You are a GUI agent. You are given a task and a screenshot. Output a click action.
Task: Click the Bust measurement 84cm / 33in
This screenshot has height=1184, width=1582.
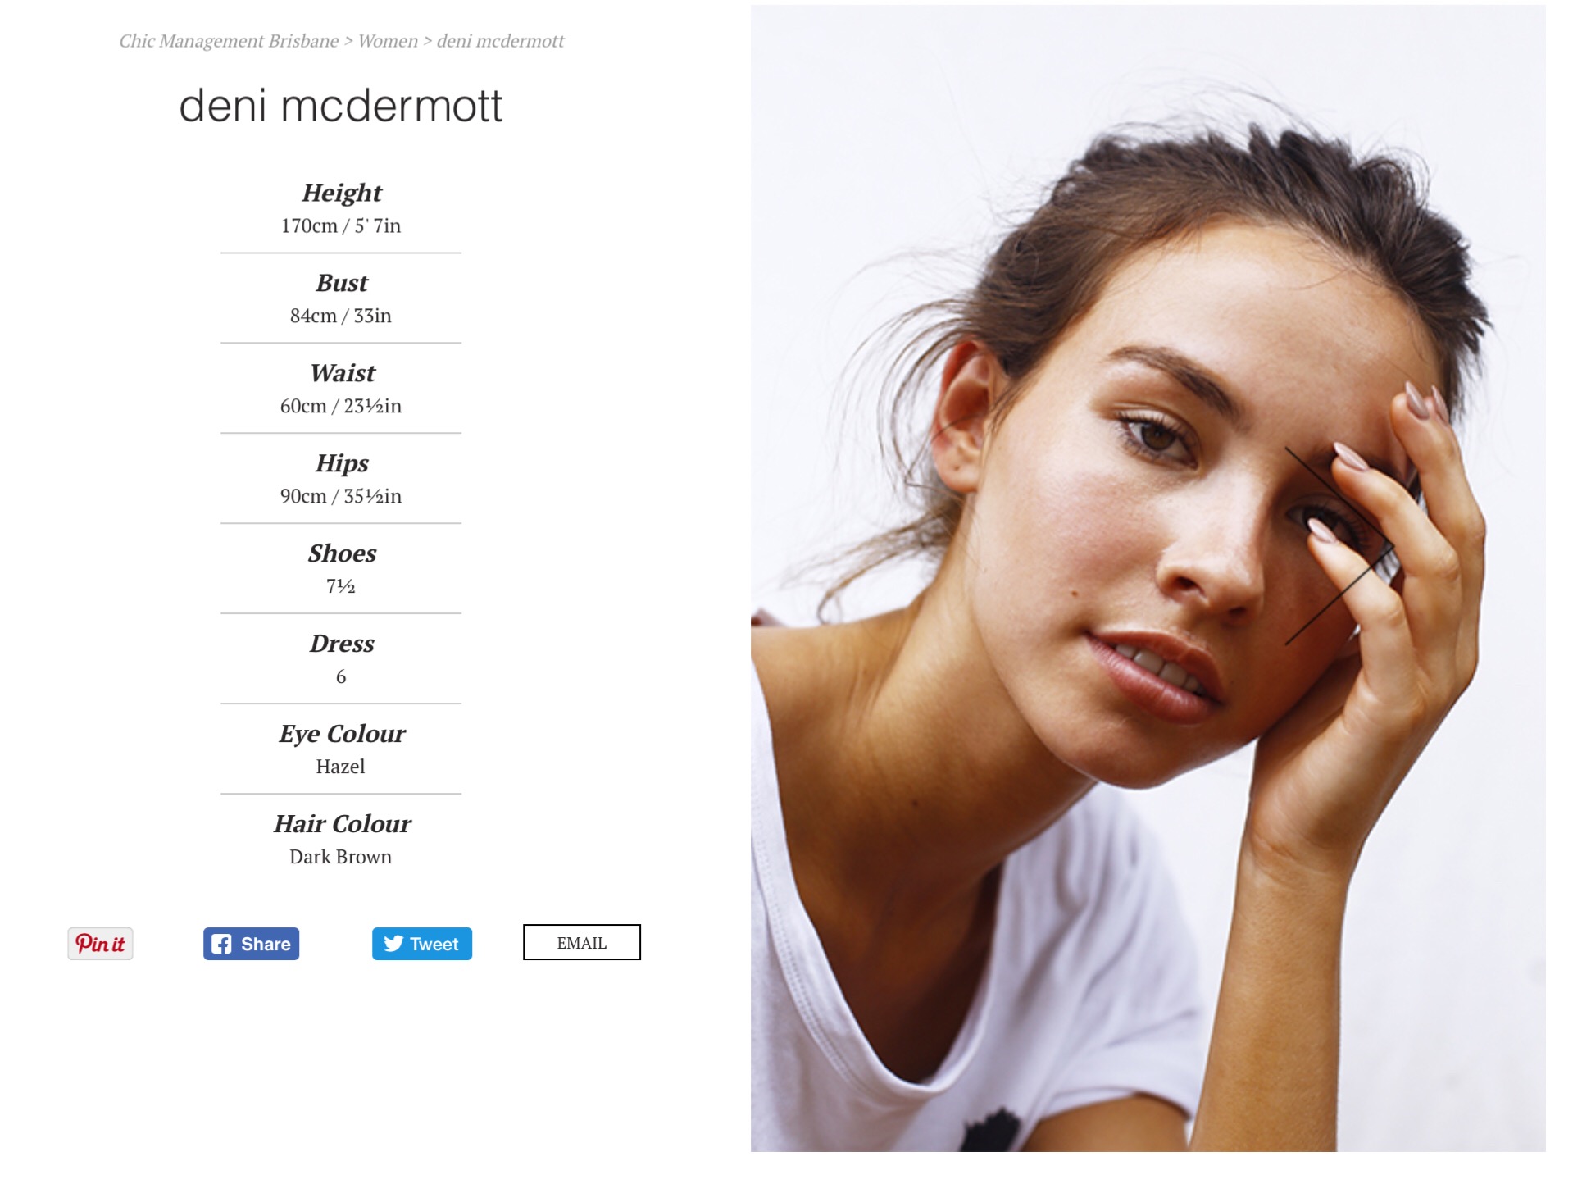(341, 316)
